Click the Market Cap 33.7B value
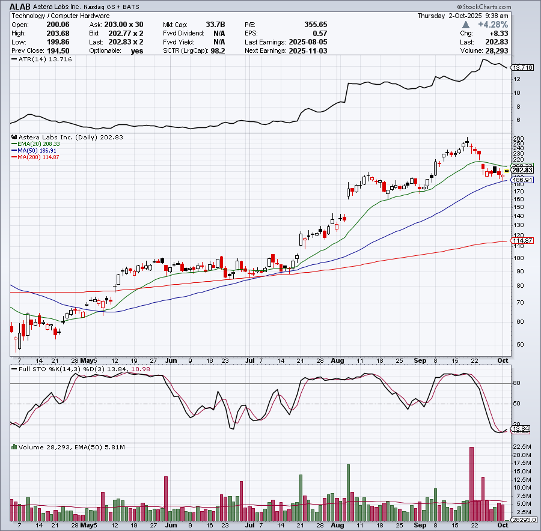This screenshot has height=531, width=541. [215, 25]
